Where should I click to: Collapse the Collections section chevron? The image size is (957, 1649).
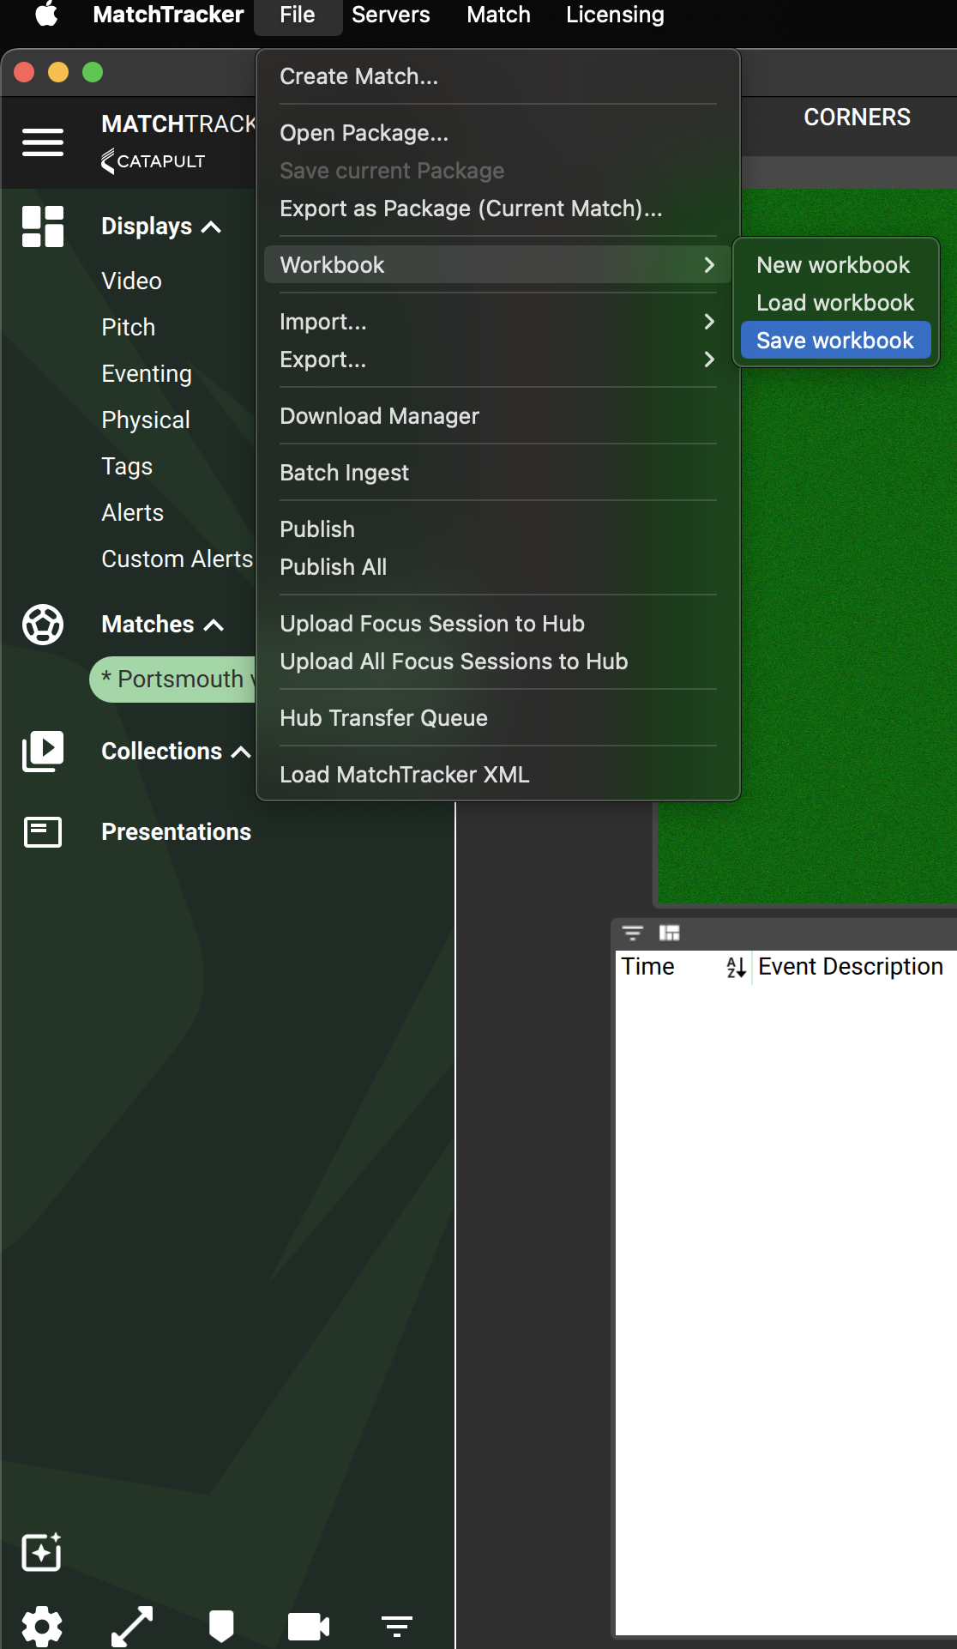click(x=241, y=752)
